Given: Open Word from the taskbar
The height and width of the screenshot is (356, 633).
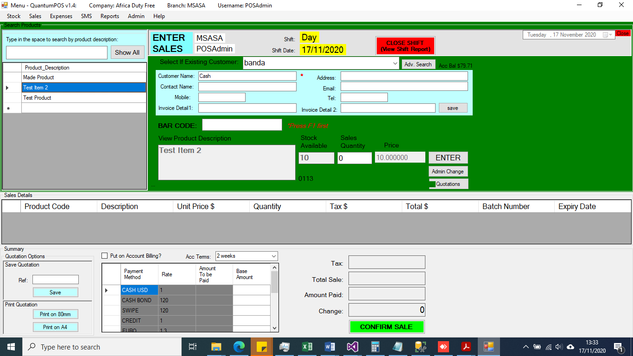Looking at the screenshot, I should pos(329,347).
